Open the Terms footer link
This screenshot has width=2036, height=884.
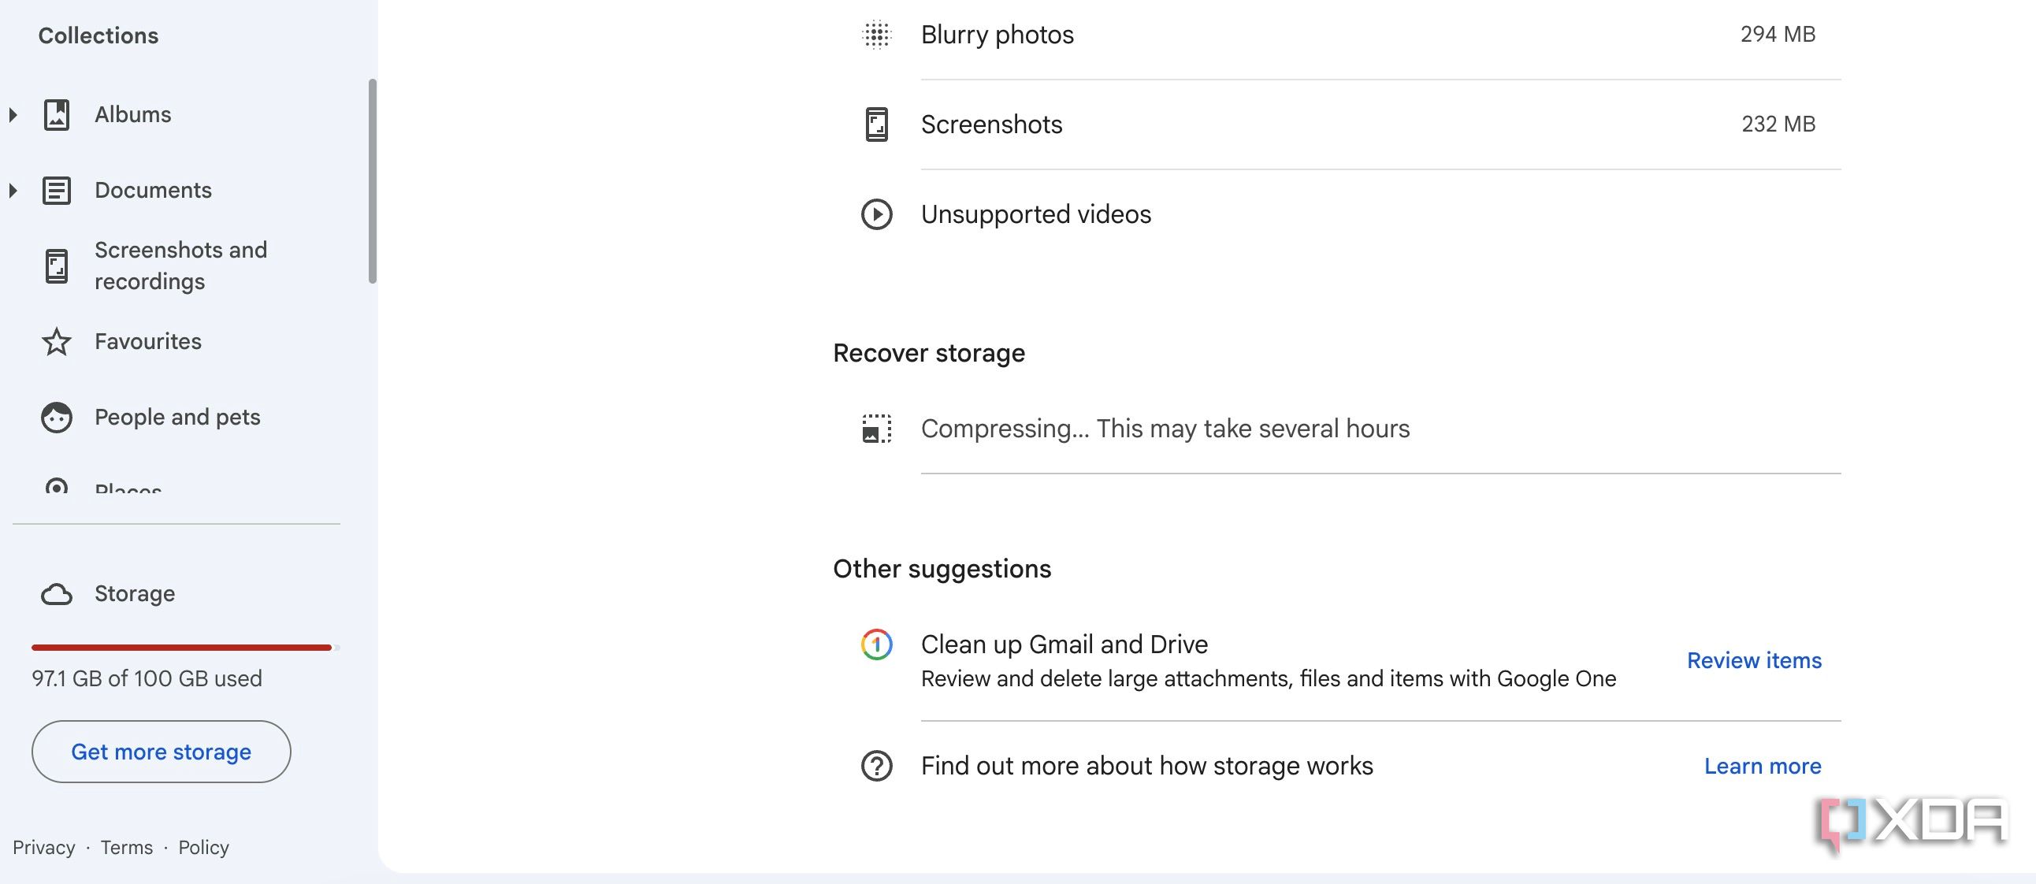point(126,848)
